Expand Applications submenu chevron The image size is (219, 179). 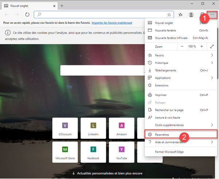pos(212,78)
